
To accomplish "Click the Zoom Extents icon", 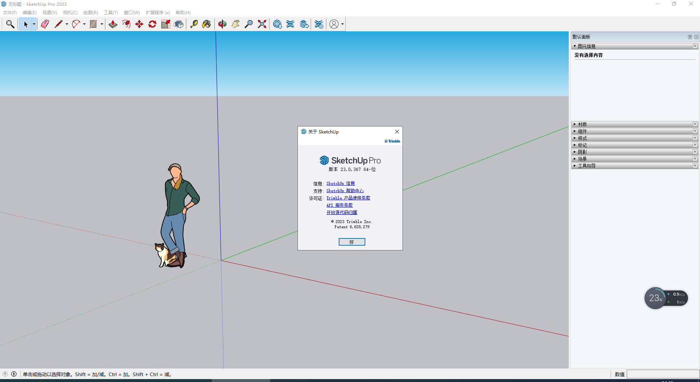I will [262, 24].
